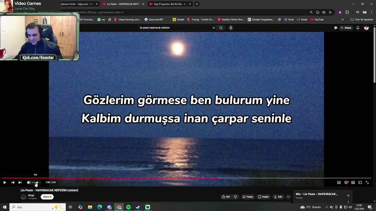Play the paused YouTube video
This screenshot has width=376, height=211.
[5, 183]
